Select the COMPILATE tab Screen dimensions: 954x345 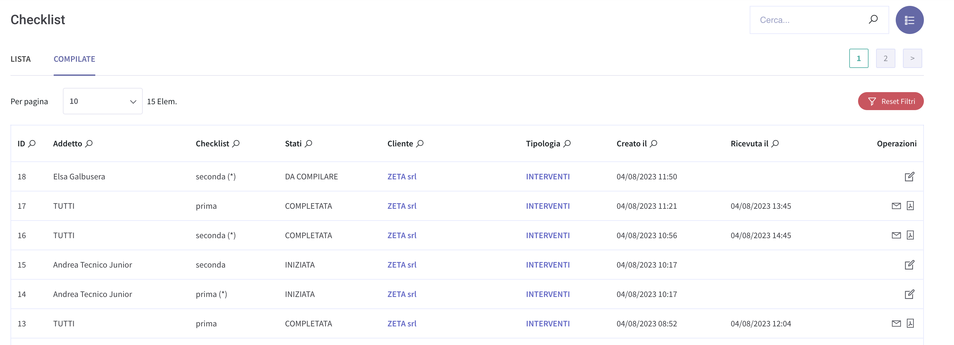pos(74,59)
